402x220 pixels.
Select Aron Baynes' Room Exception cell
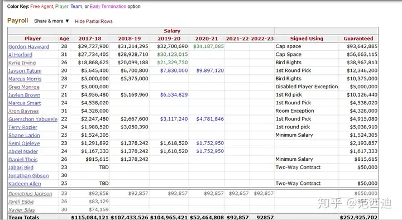click(x=295, y=111)
